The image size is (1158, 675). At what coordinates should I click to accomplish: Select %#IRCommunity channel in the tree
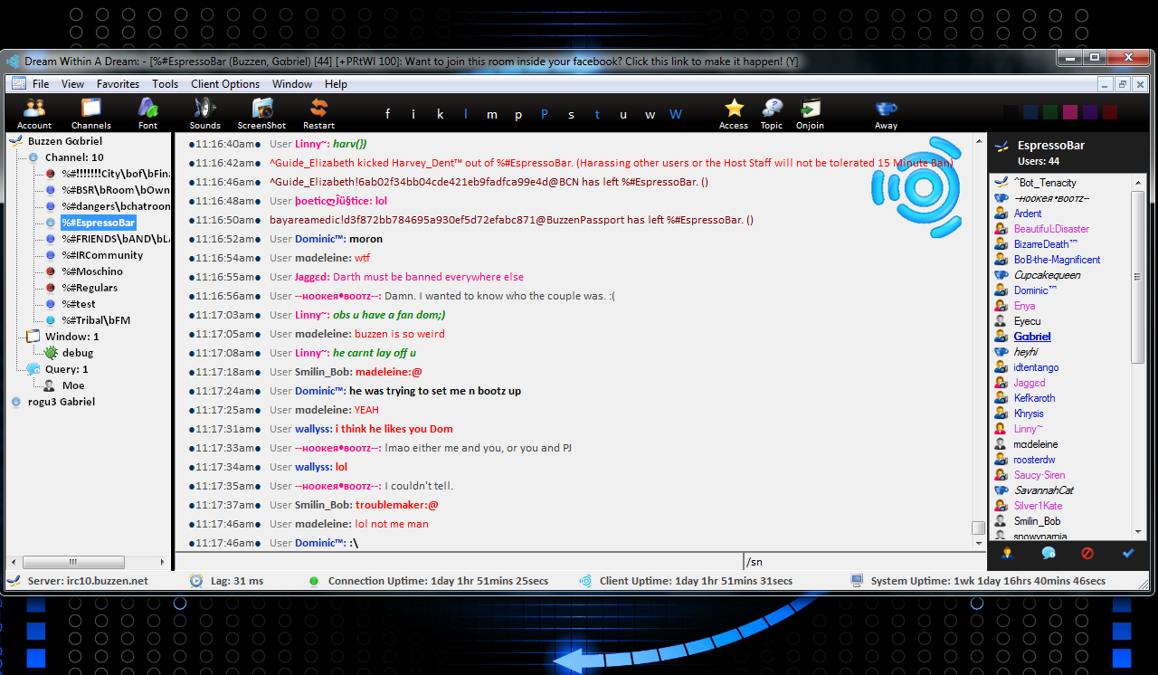(102, 255)
